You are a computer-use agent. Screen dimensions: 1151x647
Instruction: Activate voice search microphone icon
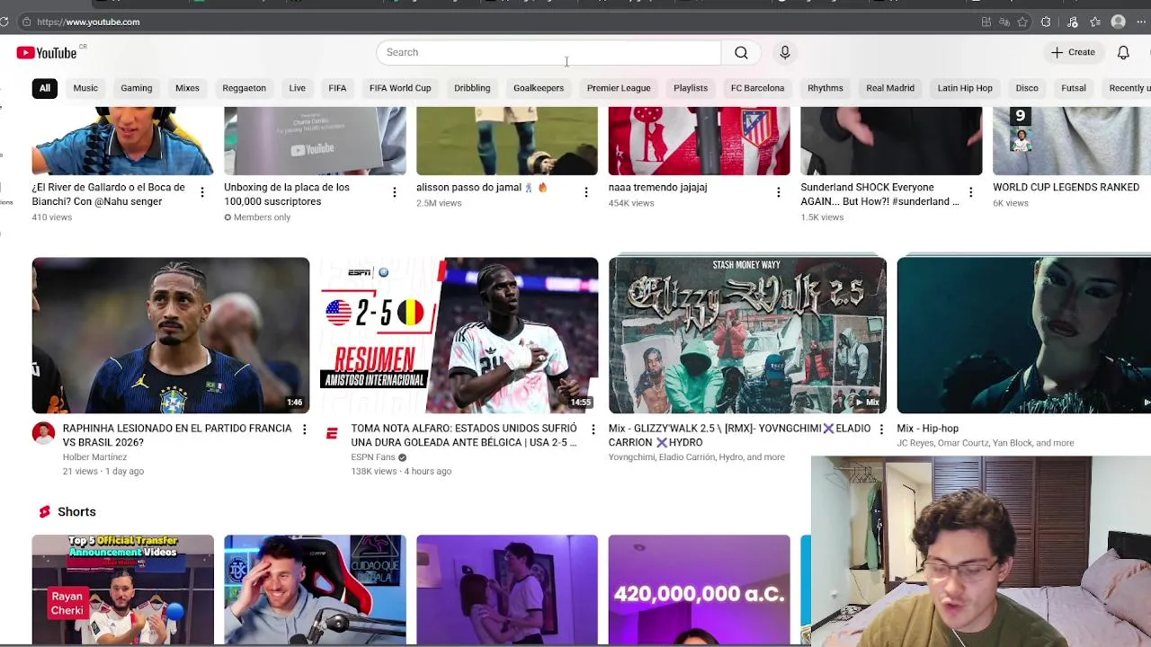[785, 52]
